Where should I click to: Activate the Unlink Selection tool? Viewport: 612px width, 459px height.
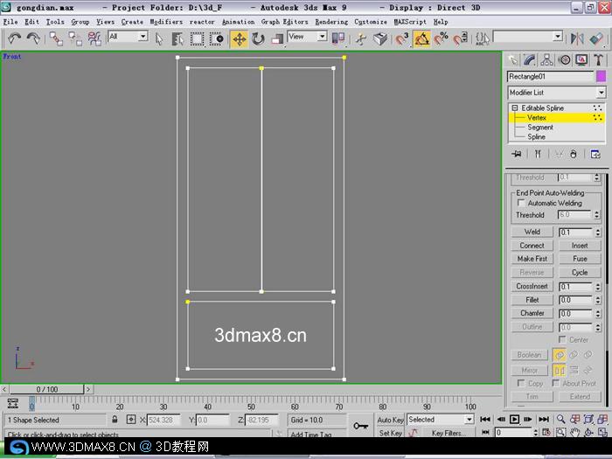click(x=75, y=38)
